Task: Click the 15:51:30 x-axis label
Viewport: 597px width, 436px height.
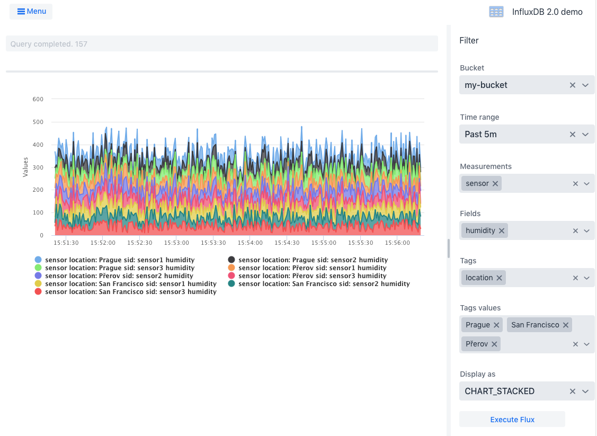Action: click(x=66, y=243)
